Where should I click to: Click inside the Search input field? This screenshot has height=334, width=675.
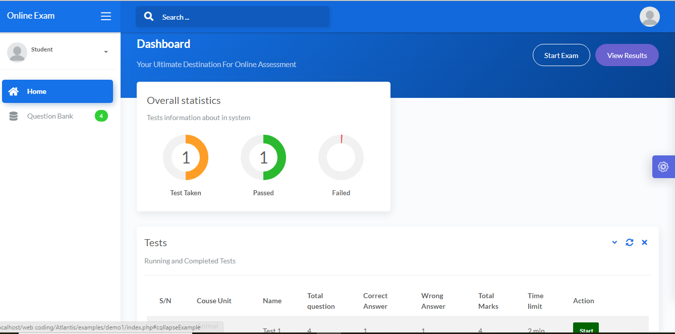point(232,16)
